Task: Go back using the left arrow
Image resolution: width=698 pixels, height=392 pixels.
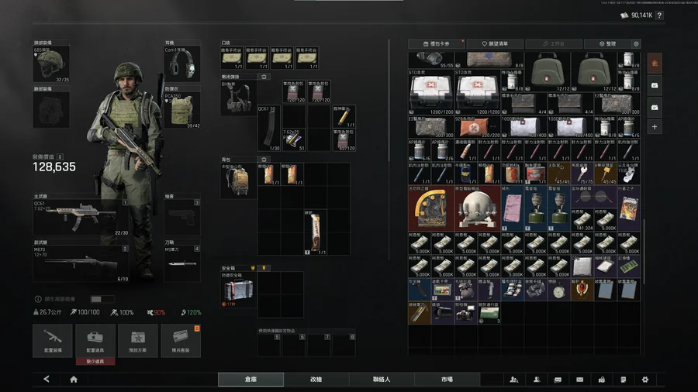Action: coord(47,380)
